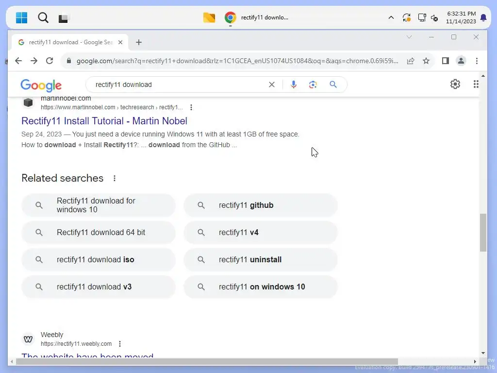Go back to the previous page
The width and height of the screenshot is (497, 373).
coord(18,61)
